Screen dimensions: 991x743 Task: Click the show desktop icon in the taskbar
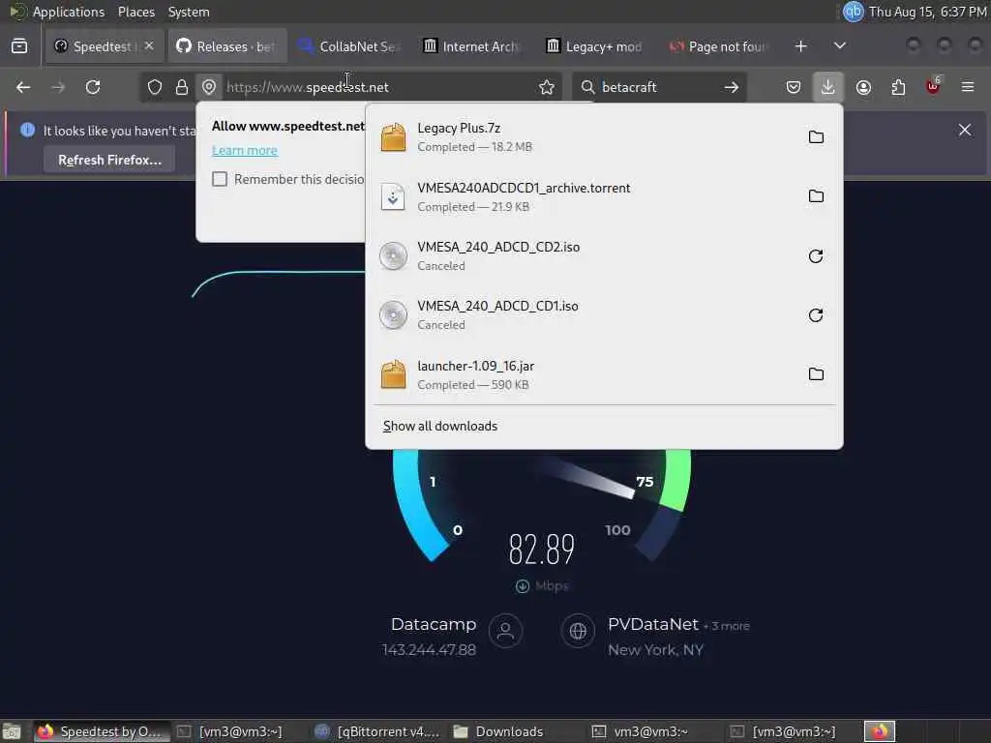click(x=12, y=731)
